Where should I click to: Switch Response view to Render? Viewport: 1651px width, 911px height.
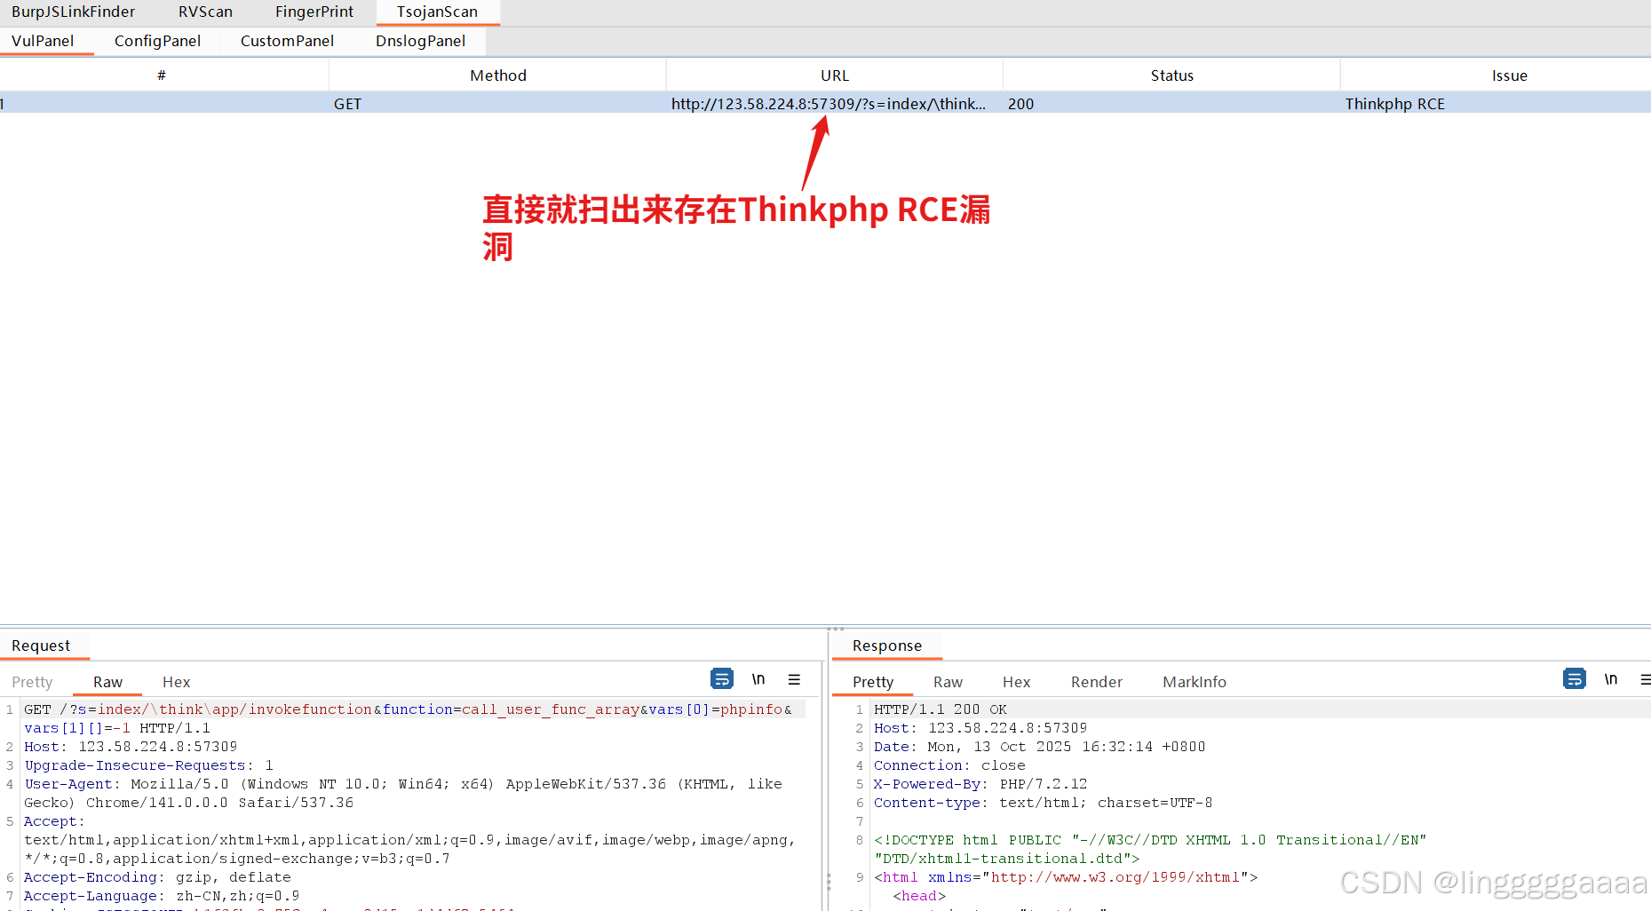click(1096, 682)
